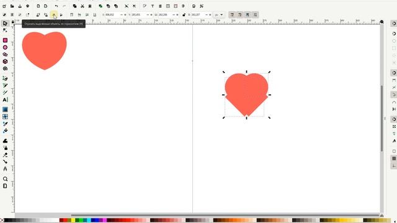
Task: Select the Gradient tool
Action: (5, 110)
